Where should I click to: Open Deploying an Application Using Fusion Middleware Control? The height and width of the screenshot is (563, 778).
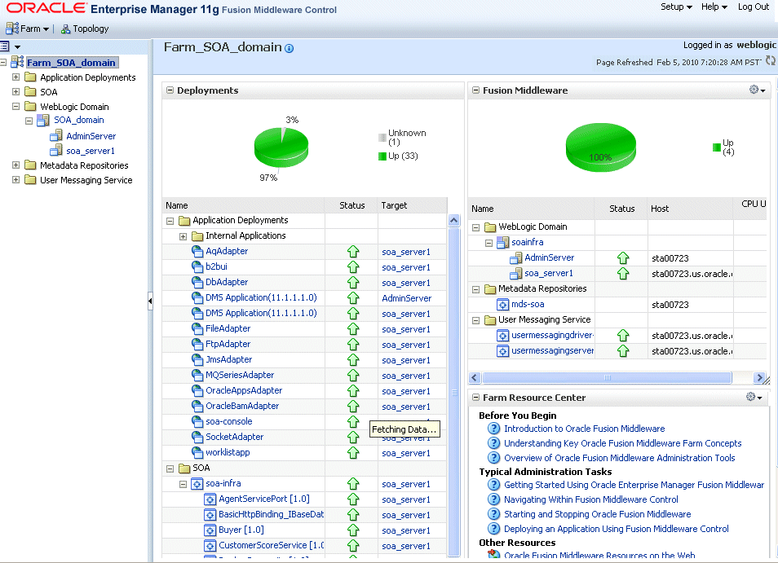tap(617, 529)
